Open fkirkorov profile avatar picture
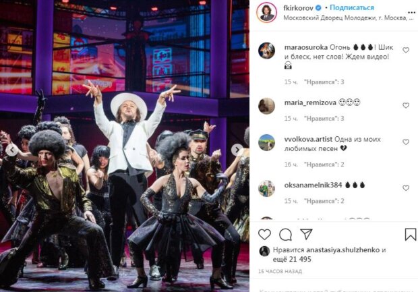Viewport: 418px width, 292px height. (266, 13)
